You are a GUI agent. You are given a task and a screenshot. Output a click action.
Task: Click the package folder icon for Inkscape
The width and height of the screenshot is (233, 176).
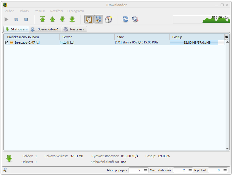click(x=12, y=43)
